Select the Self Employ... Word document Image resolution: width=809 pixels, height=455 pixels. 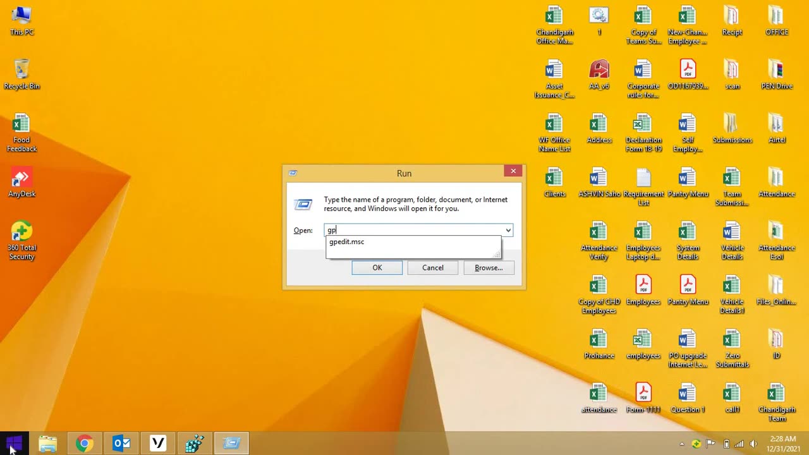pos(688,133)
